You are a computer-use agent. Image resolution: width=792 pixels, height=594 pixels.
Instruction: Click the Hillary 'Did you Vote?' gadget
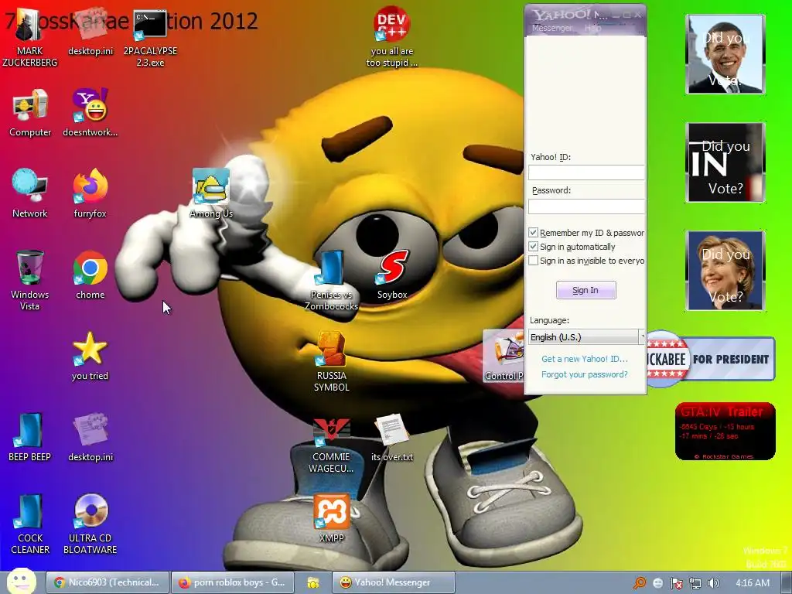point(725,271)
